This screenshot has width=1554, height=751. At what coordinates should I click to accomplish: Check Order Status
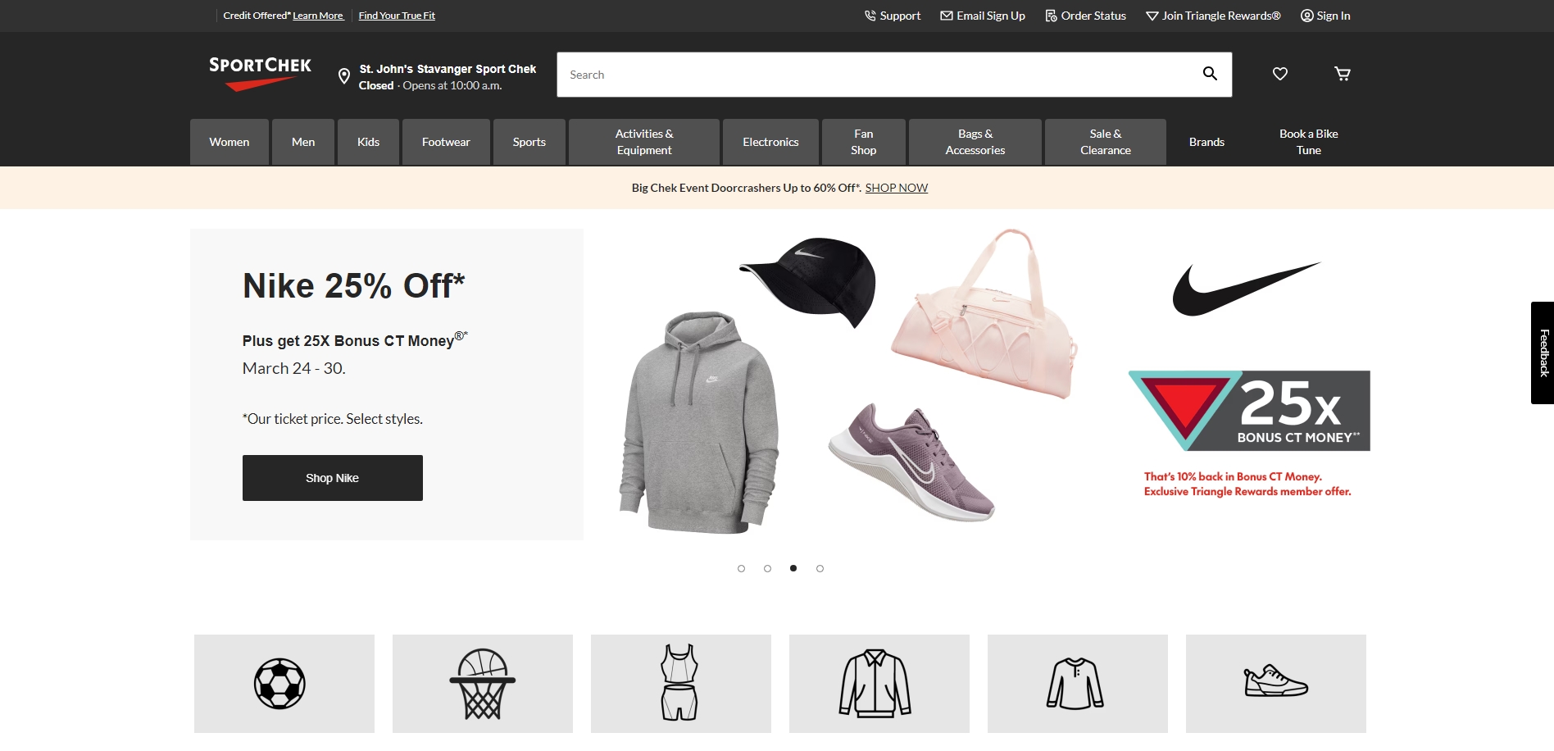pos(1086,16)
